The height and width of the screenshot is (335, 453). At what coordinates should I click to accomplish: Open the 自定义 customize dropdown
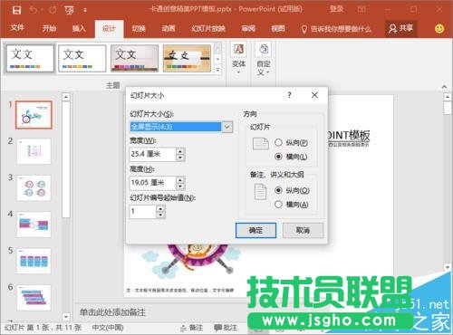pos(264,58)
